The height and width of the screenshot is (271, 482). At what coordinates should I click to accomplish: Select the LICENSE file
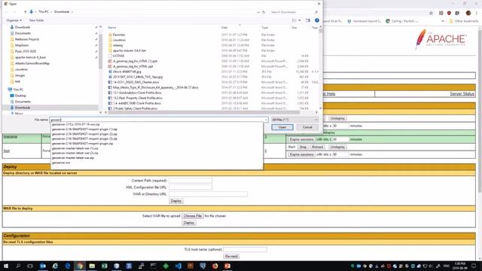(119, 56)
